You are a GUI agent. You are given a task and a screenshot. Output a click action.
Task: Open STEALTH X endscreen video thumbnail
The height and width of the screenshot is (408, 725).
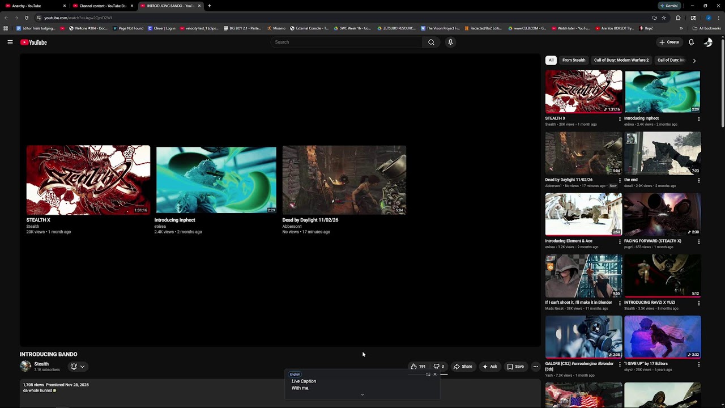pyautogui.click(x=88, y=180)
